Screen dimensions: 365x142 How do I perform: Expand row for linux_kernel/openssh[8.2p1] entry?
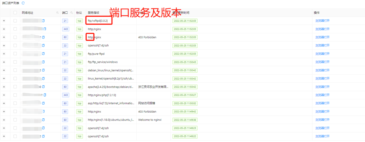(4, 78)
